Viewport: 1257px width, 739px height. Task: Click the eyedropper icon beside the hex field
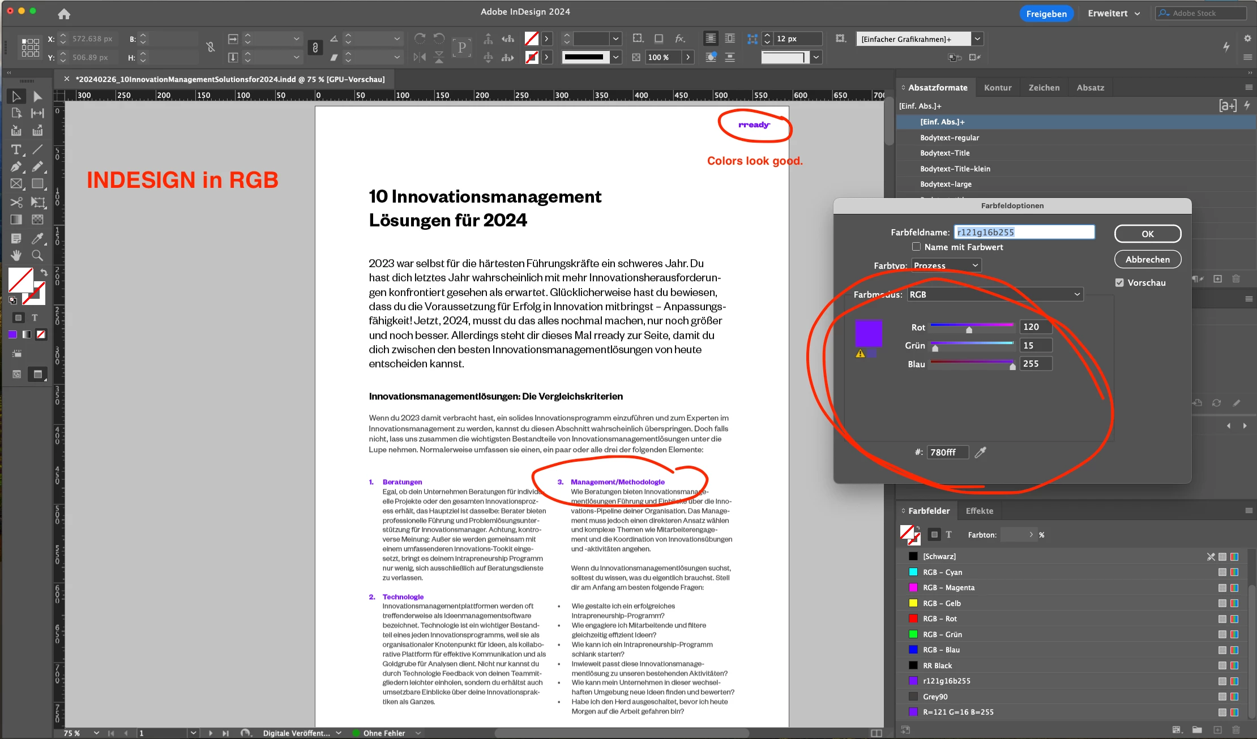click(980, 452)
